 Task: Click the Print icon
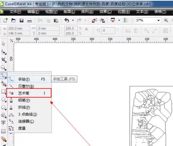pos(29,20)
